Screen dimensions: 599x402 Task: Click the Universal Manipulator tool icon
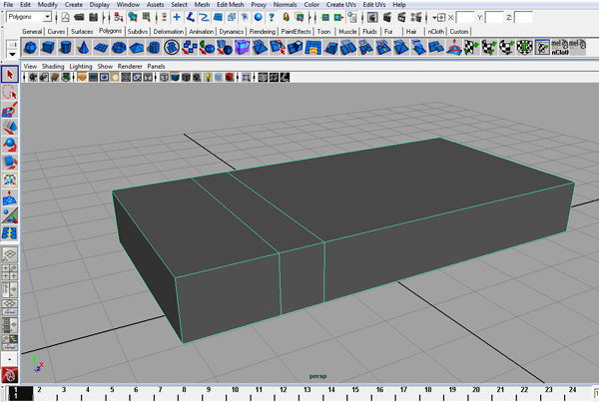coord(10,180)
